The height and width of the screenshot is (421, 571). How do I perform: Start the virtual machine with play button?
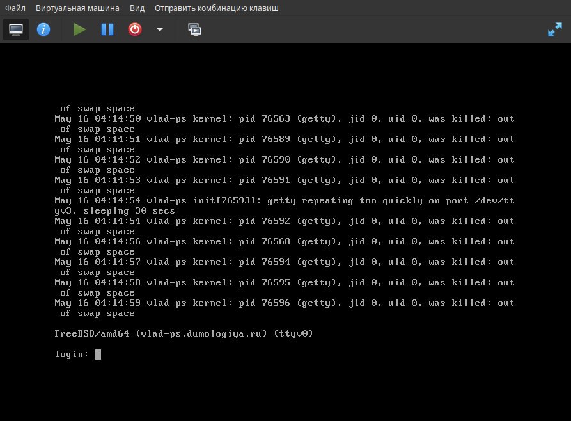79,29
